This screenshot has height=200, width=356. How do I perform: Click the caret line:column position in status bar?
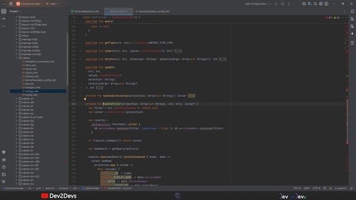[297, 188]
